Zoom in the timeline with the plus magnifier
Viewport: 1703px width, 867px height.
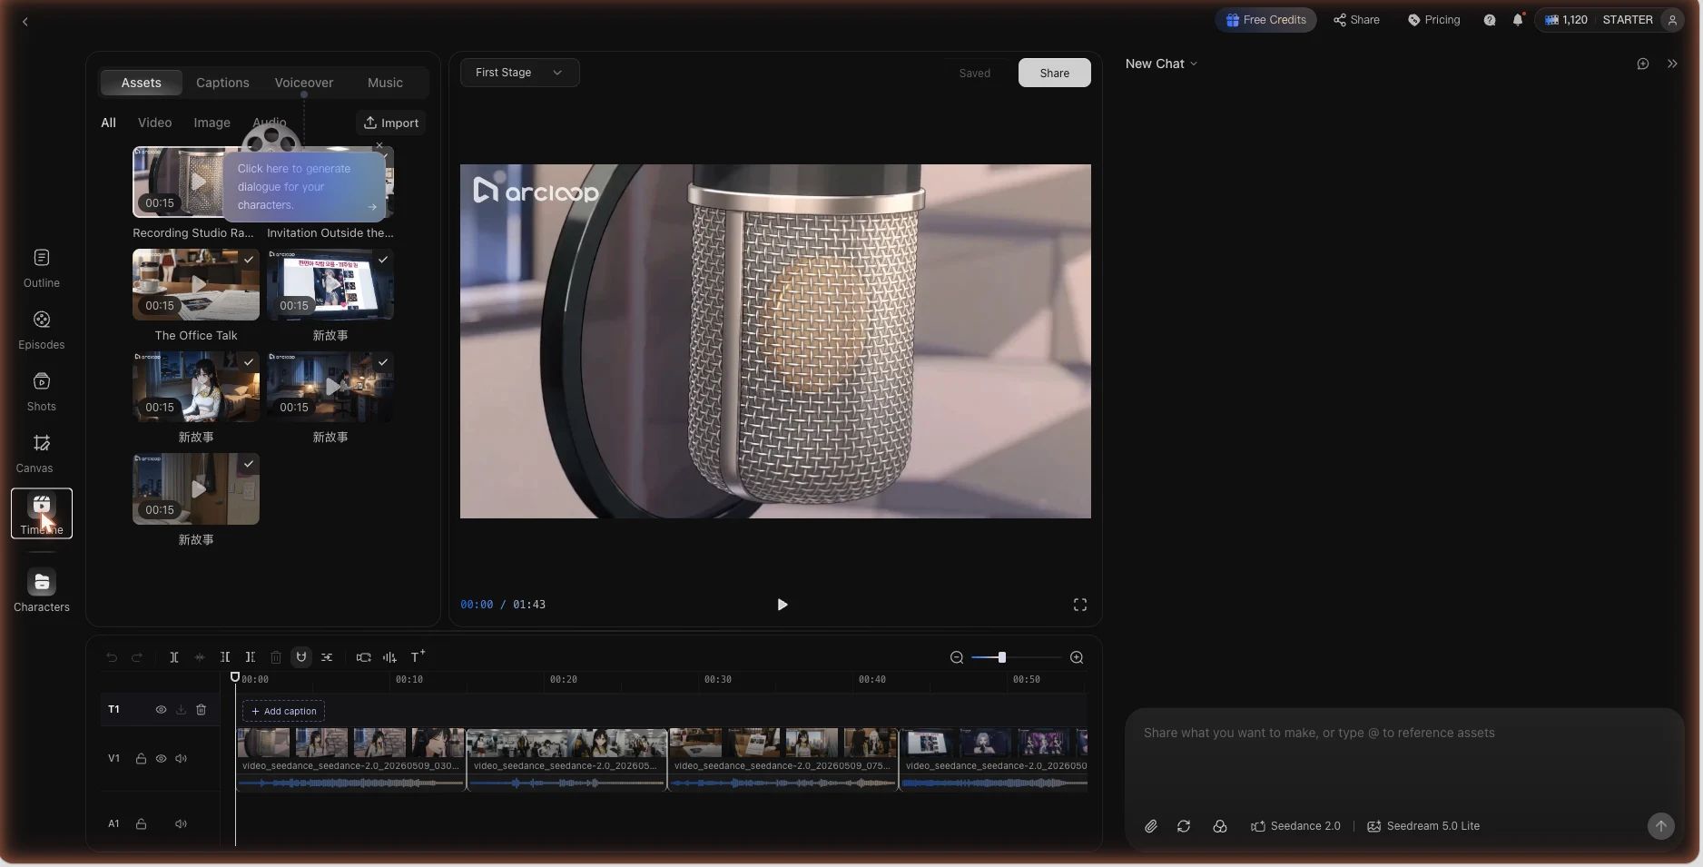(1077, 657)
